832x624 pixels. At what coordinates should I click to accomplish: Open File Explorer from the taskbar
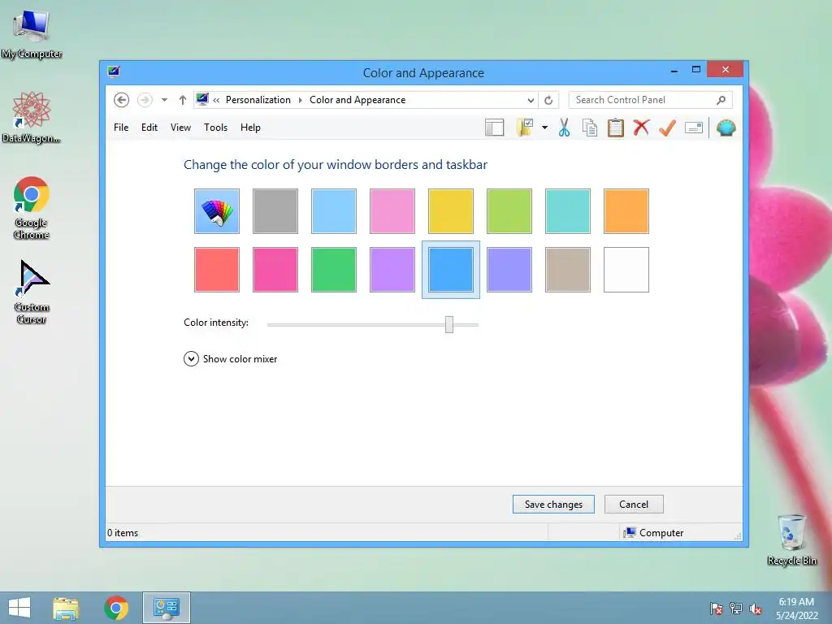tap(66, 608)
